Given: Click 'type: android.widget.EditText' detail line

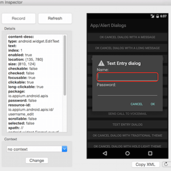Looking at the screenshot, I should (34, 41).
